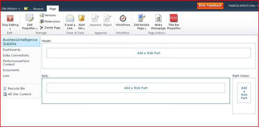This screenshot has width=259, height=127.
Task: Click the E-mail a Link envelope icon
Action: (70, 18)
